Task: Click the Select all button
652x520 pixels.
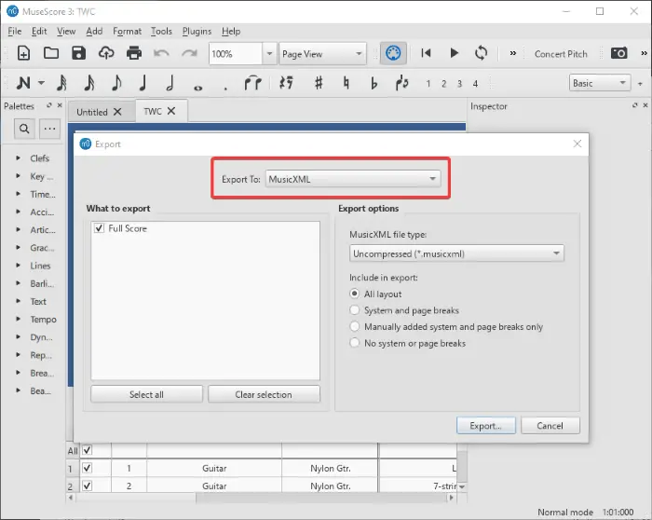Action: click(146, 394)
